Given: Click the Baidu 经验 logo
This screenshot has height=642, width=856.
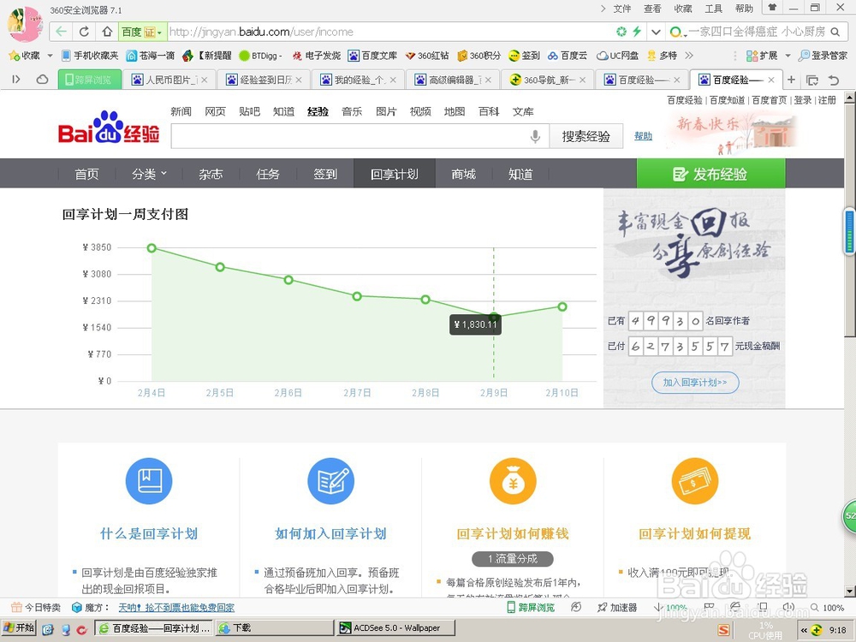Looking at the screenshot, I should 109,129.
